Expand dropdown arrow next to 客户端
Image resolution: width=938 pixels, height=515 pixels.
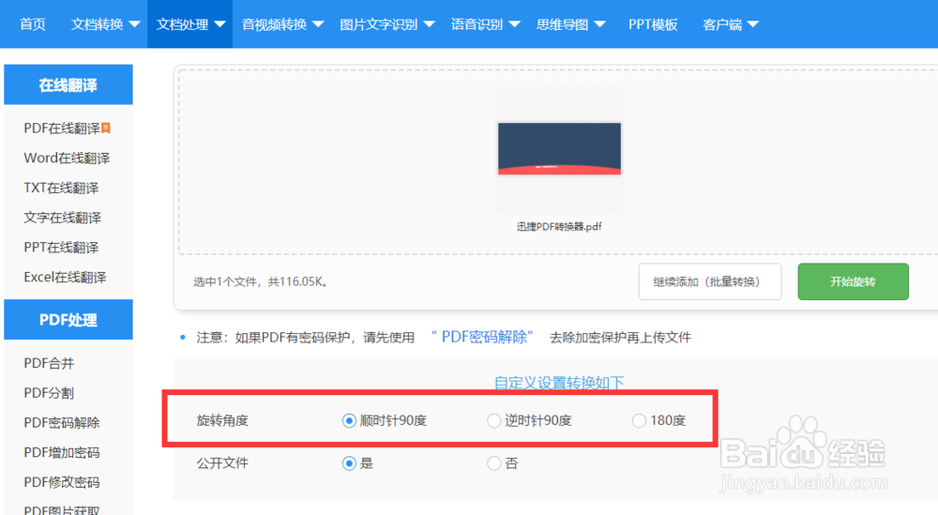point(753,24)
